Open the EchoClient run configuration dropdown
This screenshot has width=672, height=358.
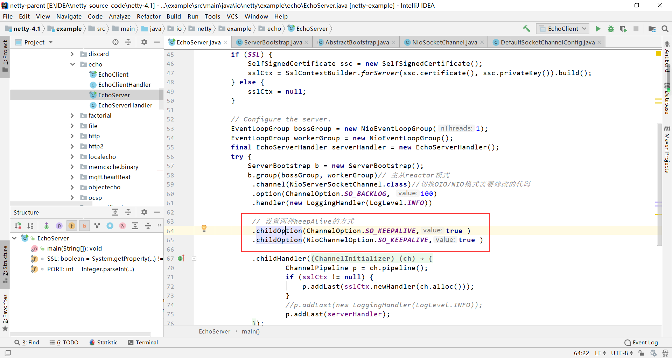562,29
